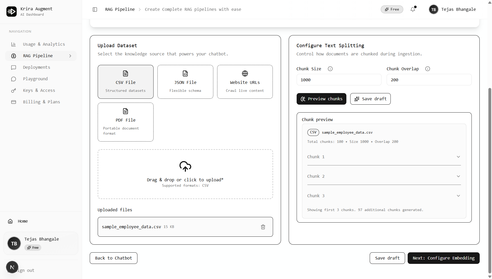Click bottom Save draft button
The height and width of the screenshot is (279, 492).
point(387,258)
